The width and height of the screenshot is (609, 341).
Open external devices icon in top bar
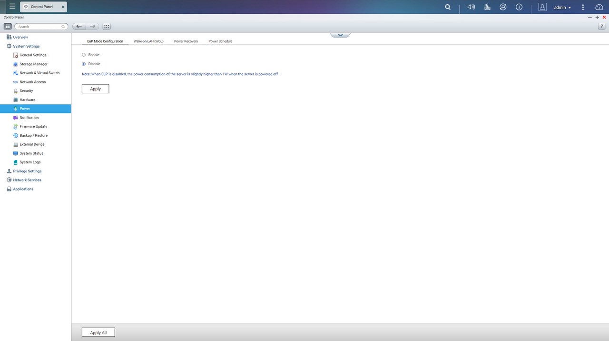pos(503,7)
